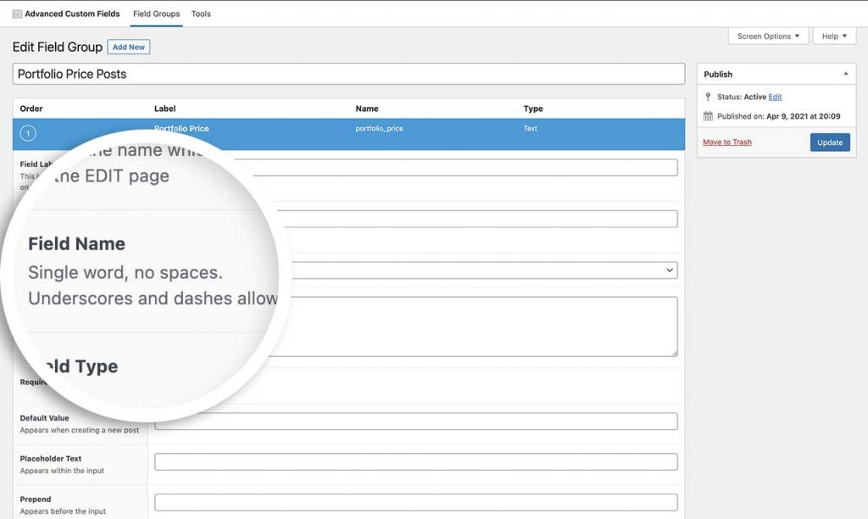The image size is (868, 519).
Task: Click the large Instructions text area
Action: (x=475, y=326)
